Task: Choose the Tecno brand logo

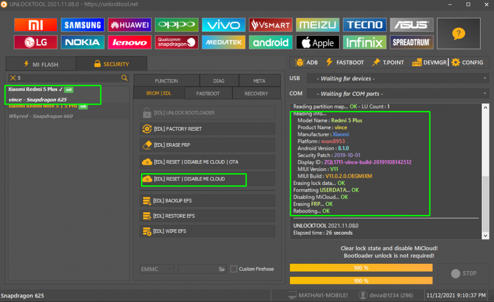Action: [x=365, y=25]
